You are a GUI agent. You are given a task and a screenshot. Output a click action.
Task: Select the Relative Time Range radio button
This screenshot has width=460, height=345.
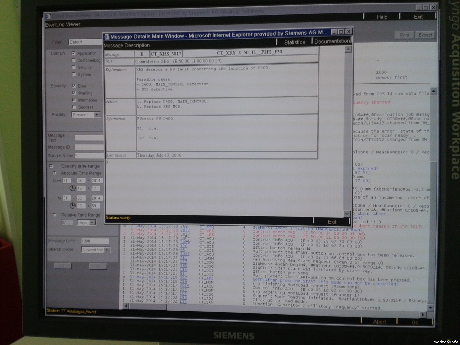55,215
